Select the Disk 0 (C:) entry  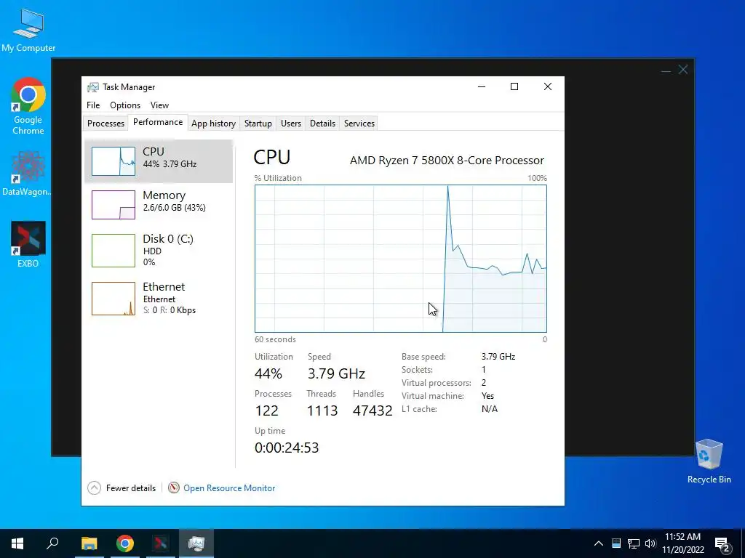pyautogui.click(x=159, y=250)
